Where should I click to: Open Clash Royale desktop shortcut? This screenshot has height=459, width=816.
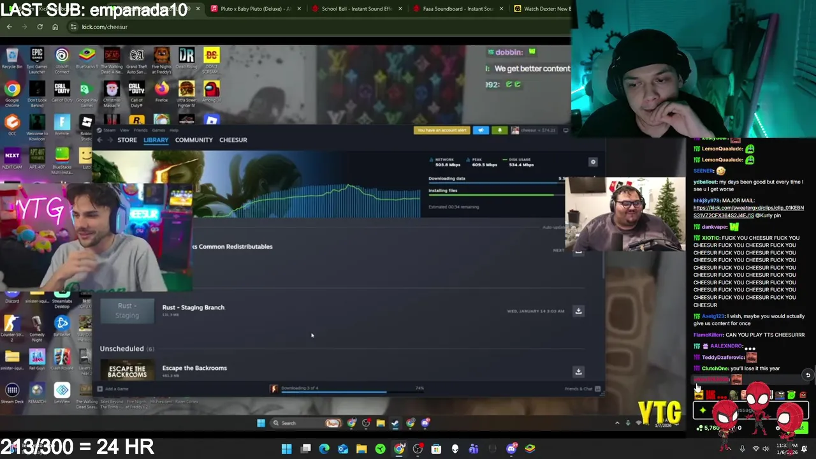62,360
